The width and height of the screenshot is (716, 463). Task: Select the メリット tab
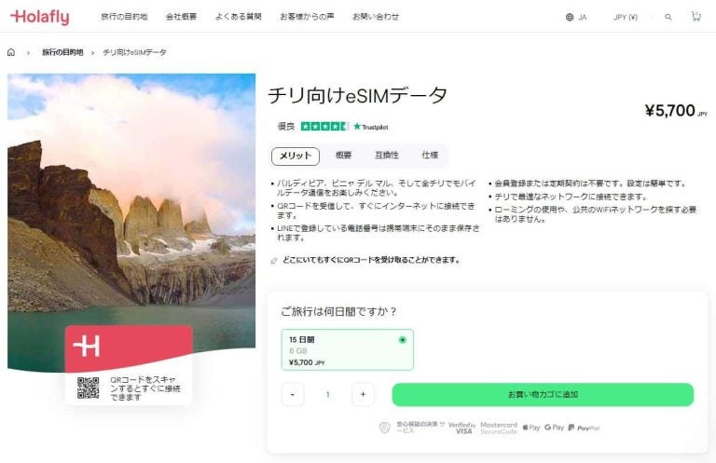click(x=296, y=156)
